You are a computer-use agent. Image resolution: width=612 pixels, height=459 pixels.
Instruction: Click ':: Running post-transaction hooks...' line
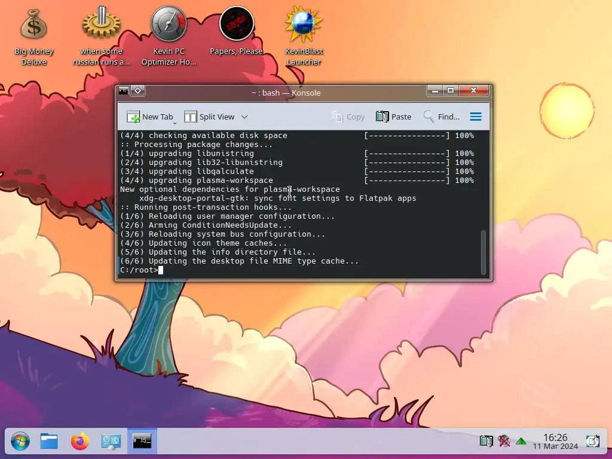tap(206, 207)
